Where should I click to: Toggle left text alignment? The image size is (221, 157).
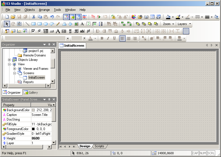coord(123,38)
